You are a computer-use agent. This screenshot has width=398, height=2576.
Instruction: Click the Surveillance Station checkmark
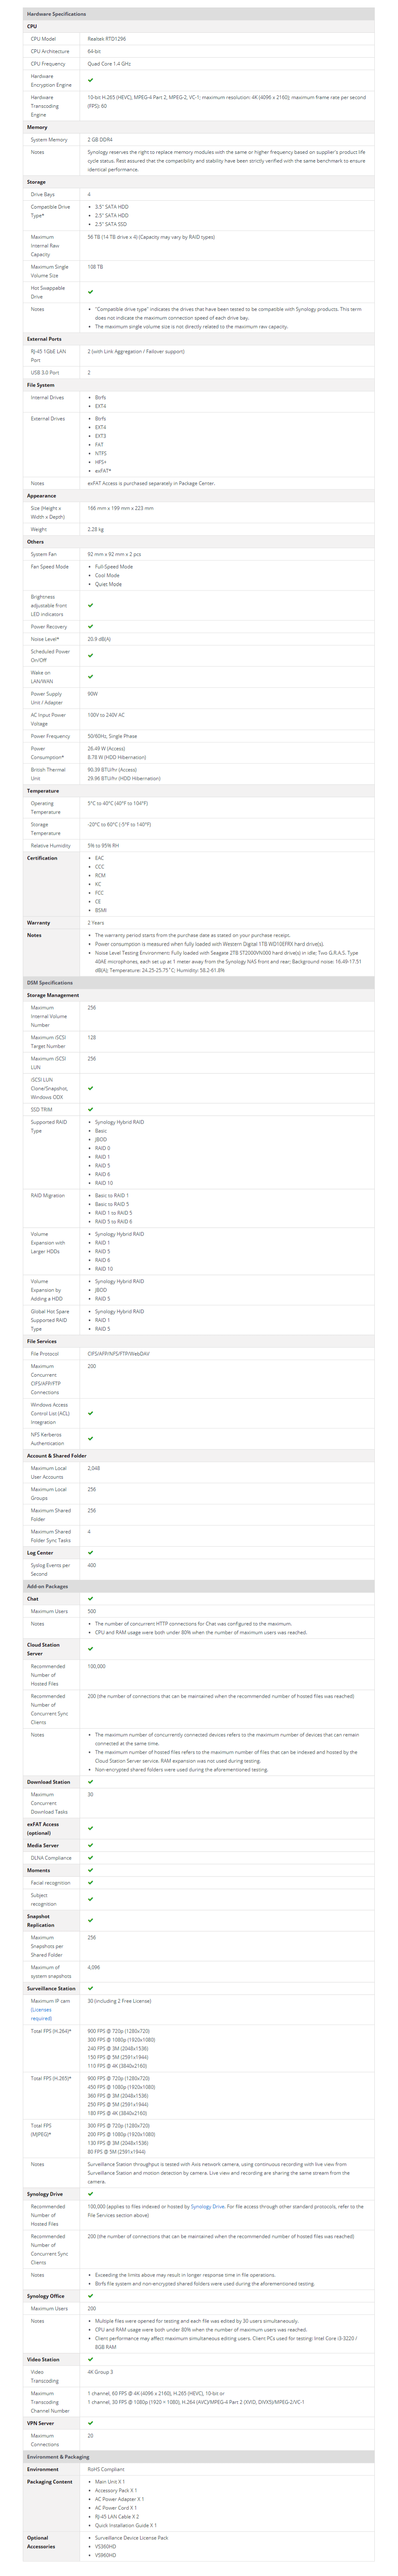pyautogui.click(x=90, y=1988)
